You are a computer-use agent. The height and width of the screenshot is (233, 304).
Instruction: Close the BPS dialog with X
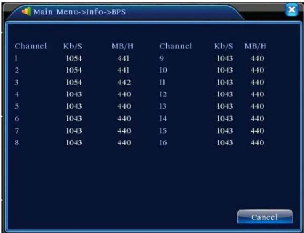pyautogui.click(x=292, y=10)
